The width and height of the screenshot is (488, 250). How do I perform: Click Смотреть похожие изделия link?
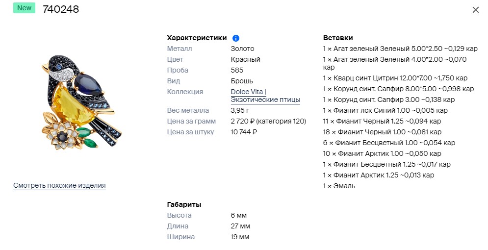click(x=59, y=186)
